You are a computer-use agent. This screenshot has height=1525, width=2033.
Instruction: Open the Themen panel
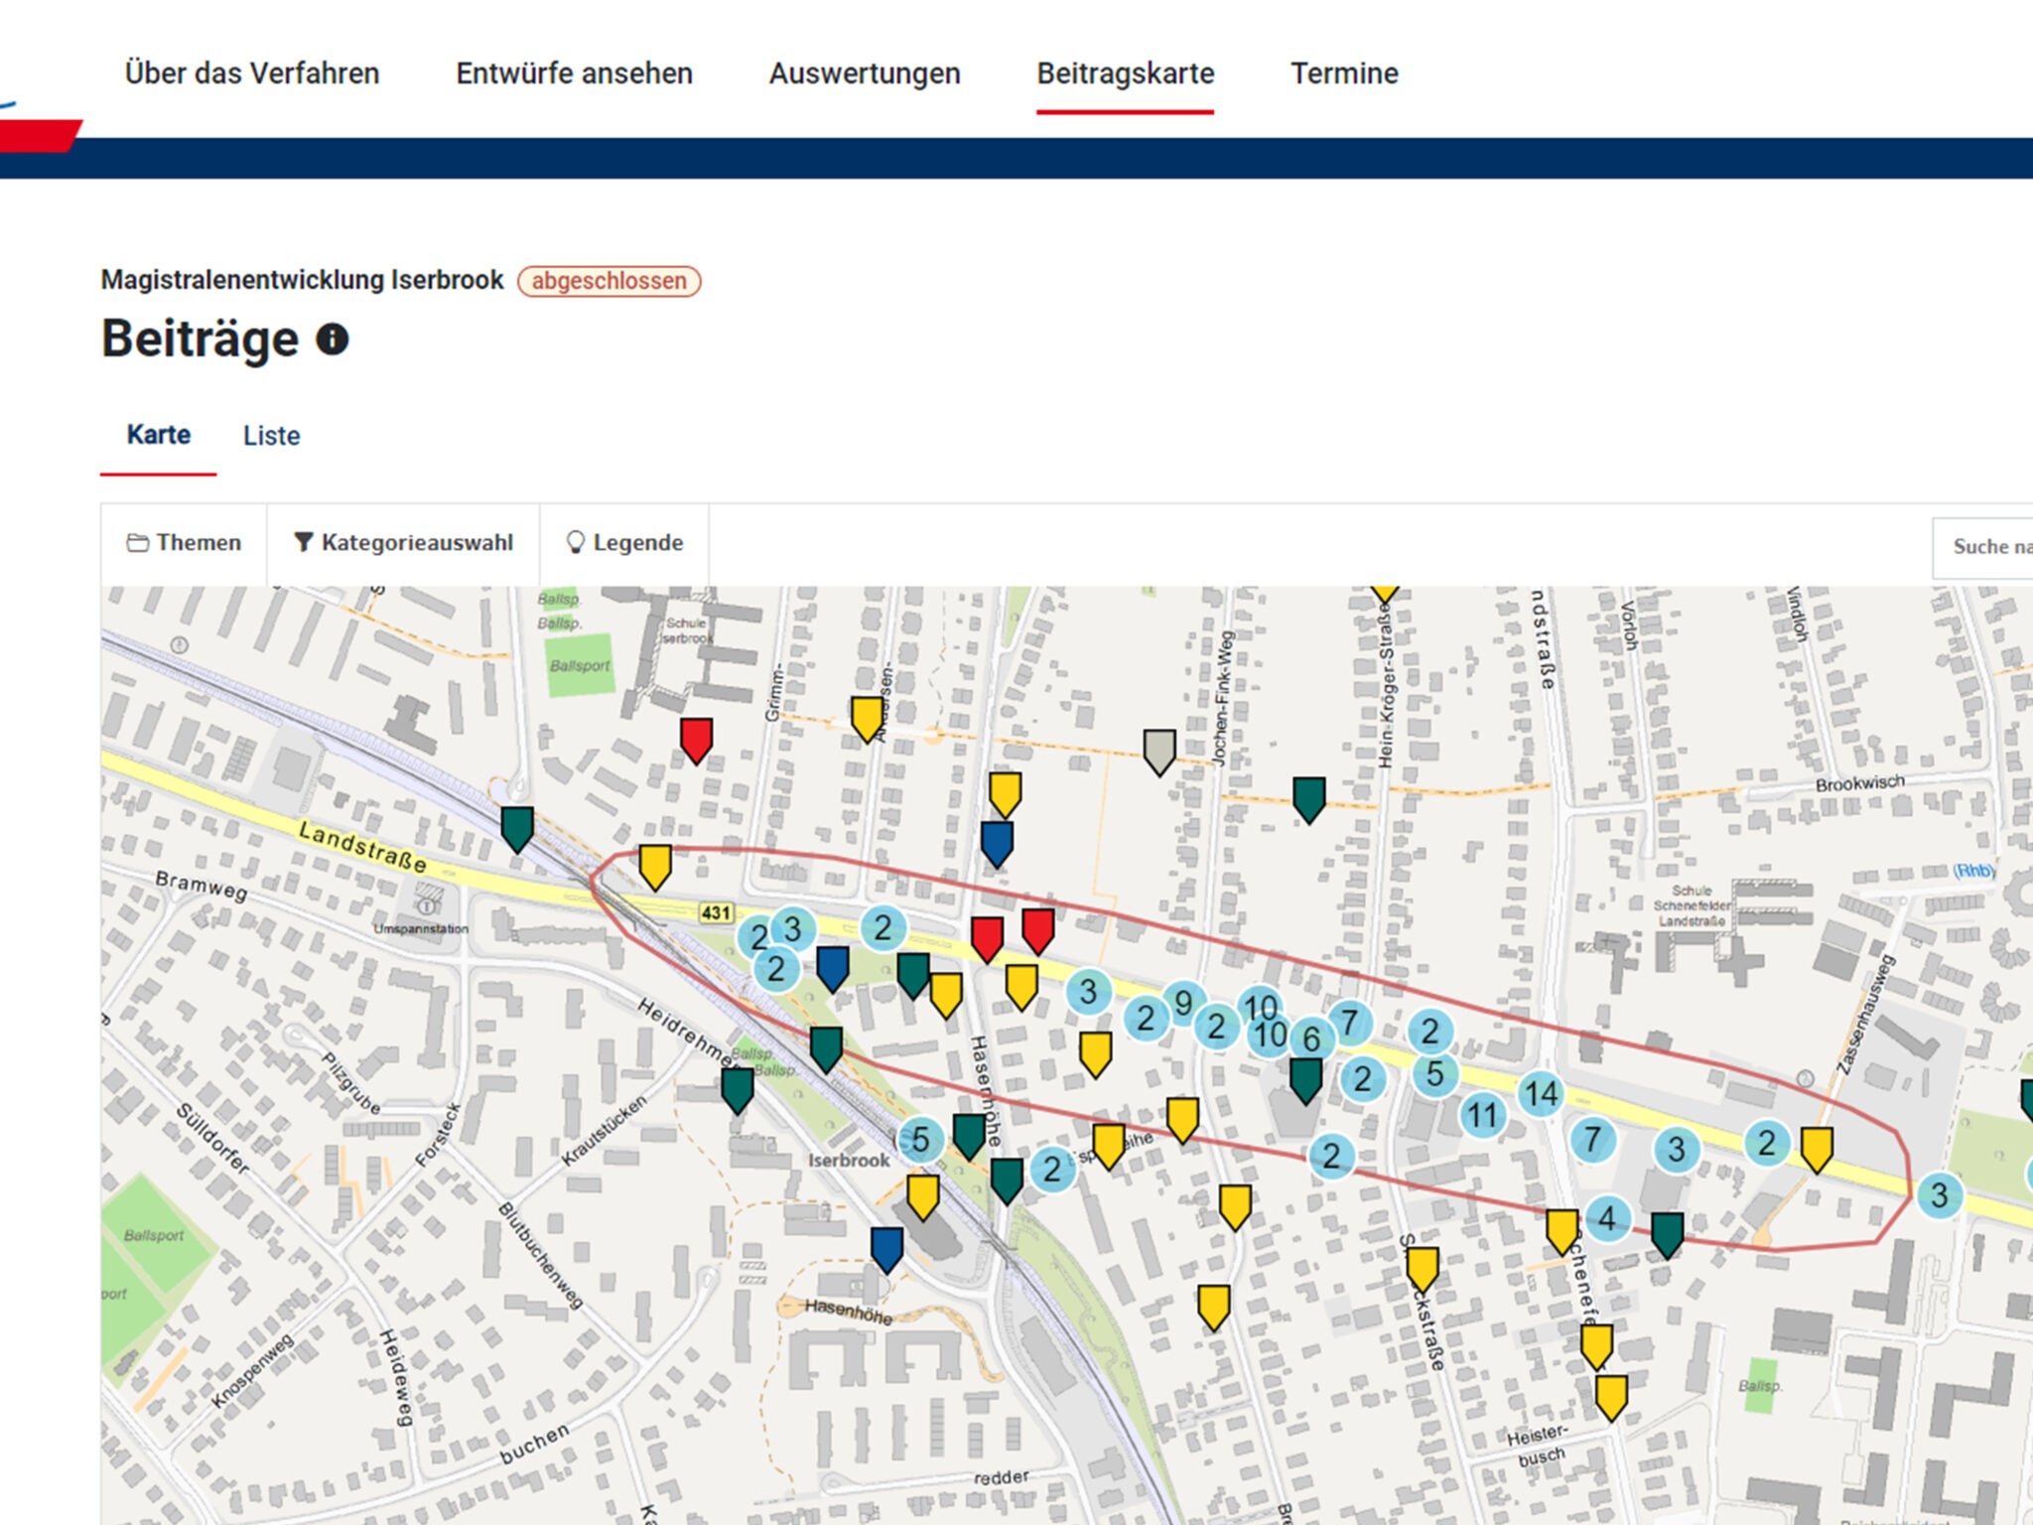pos(184,543)
